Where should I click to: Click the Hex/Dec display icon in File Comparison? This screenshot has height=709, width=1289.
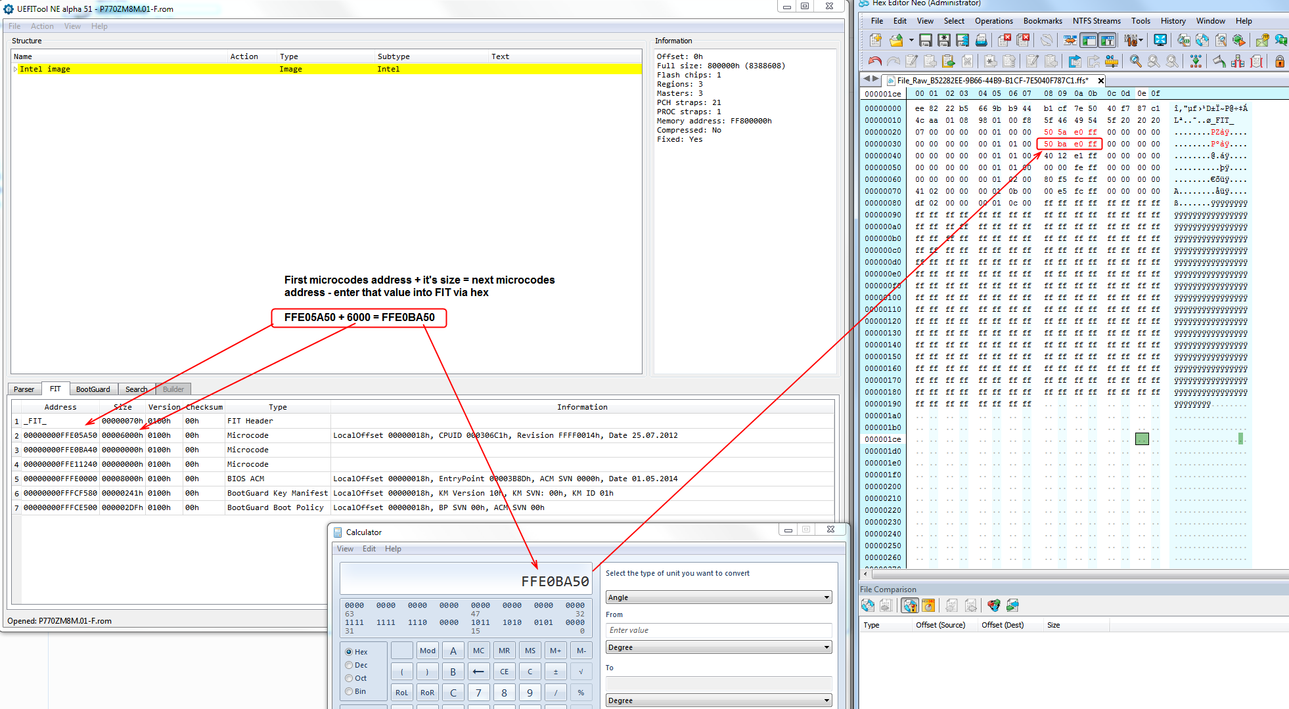tap(928, 605)
